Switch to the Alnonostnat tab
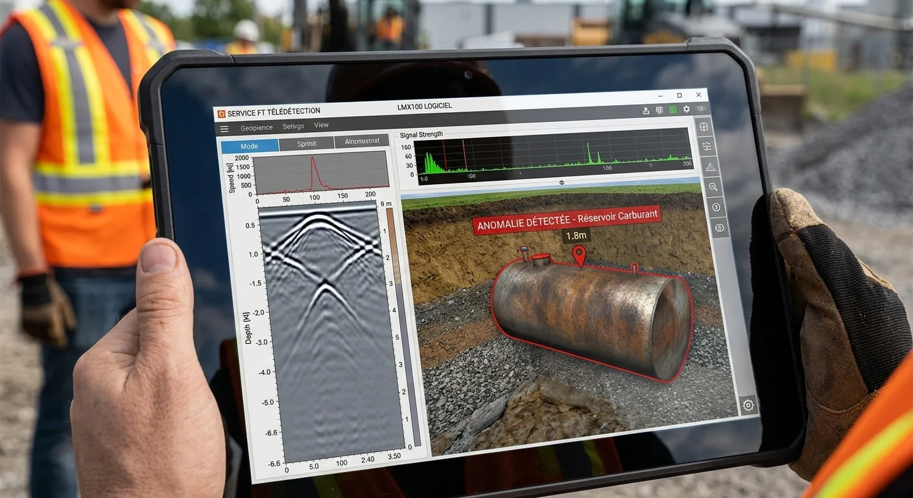Screen dimensions: 913x498 [362, 141]
